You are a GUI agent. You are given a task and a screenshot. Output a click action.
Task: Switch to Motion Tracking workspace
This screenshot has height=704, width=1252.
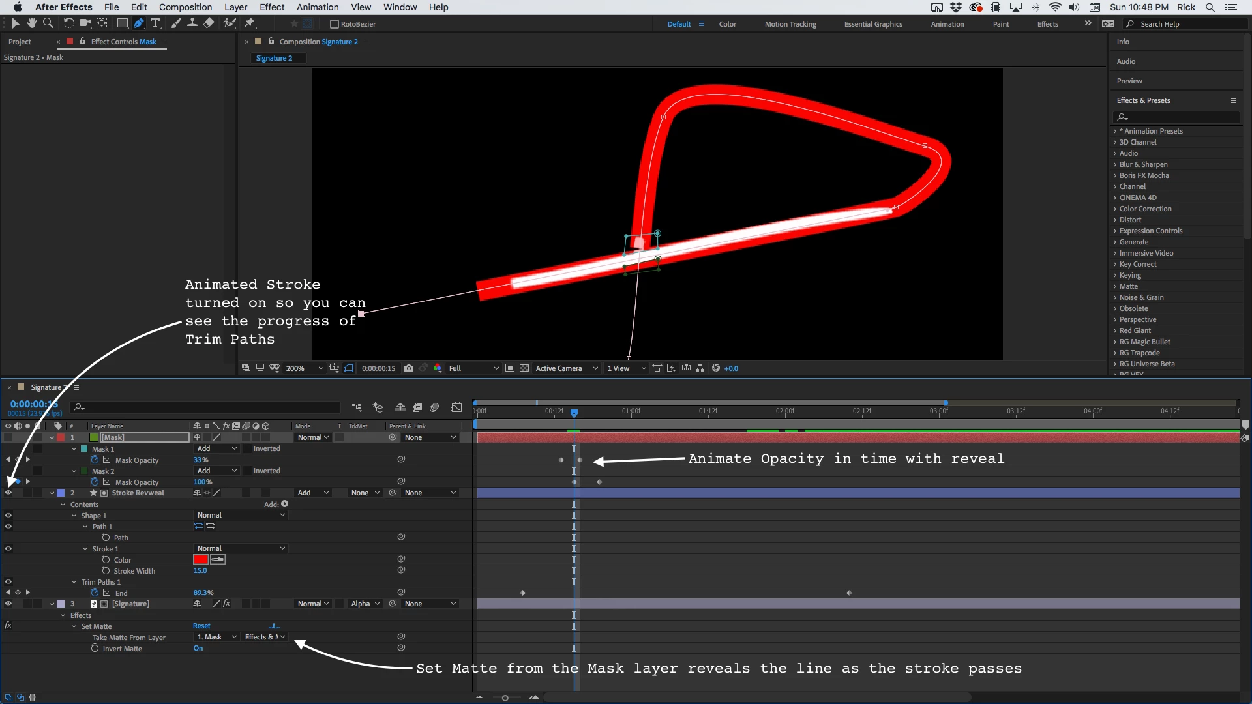coord(790,24)
